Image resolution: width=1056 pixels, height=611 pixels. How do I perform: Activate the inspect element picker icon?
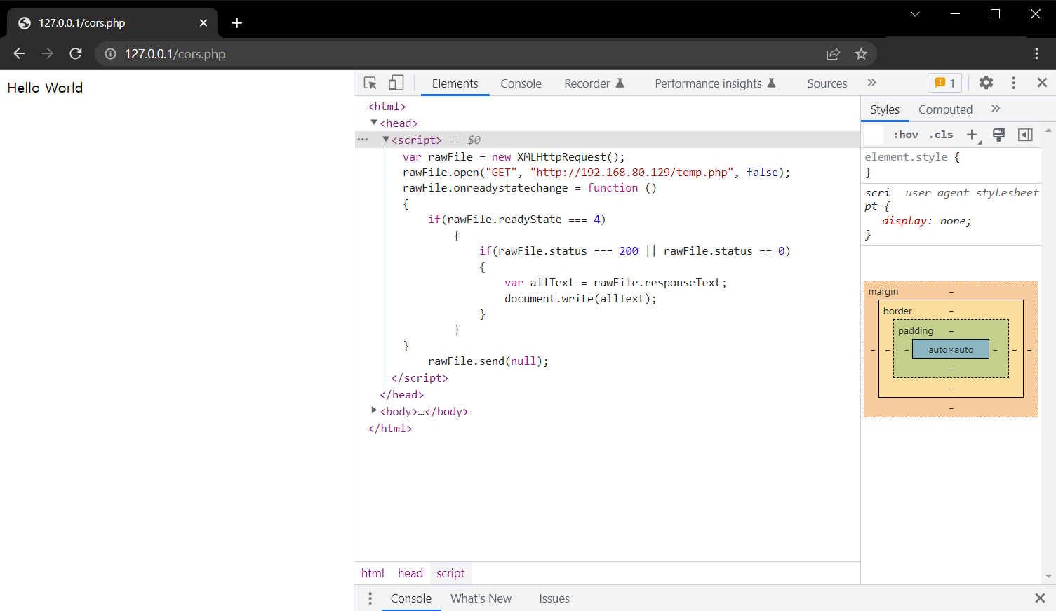pyautogui.click(x=370, y=83)
